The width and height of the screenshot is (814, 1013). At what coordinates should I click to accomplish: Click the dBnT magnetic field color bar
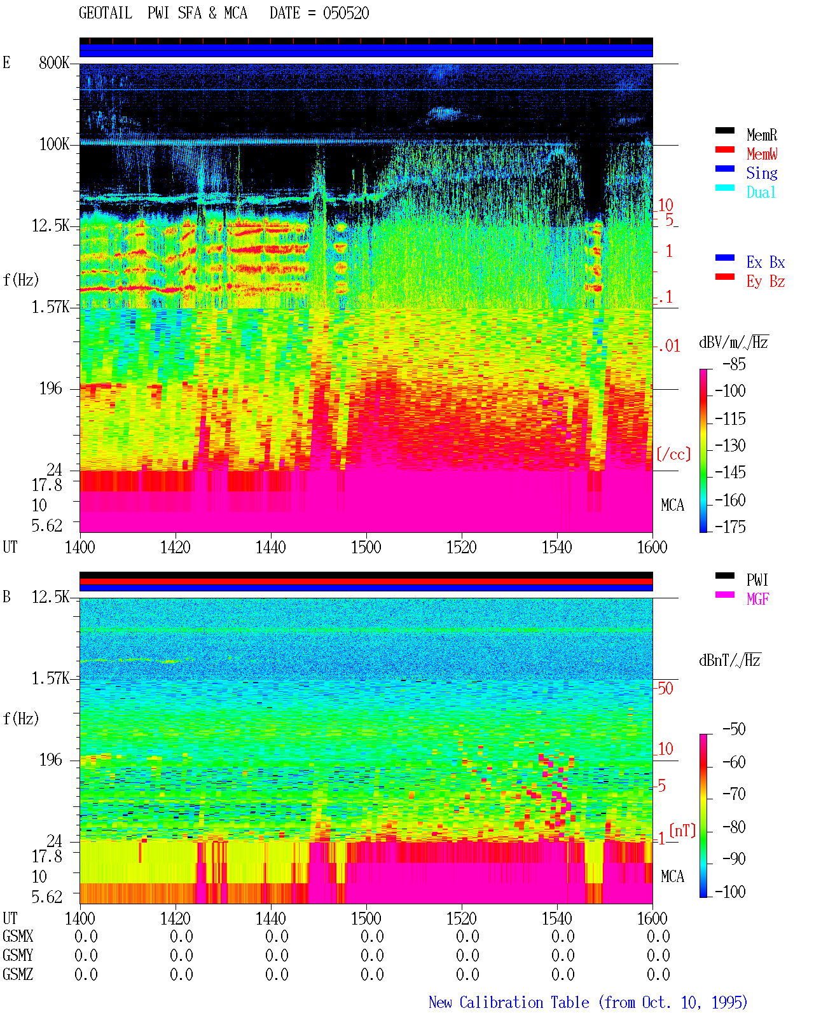pos(703,816)
